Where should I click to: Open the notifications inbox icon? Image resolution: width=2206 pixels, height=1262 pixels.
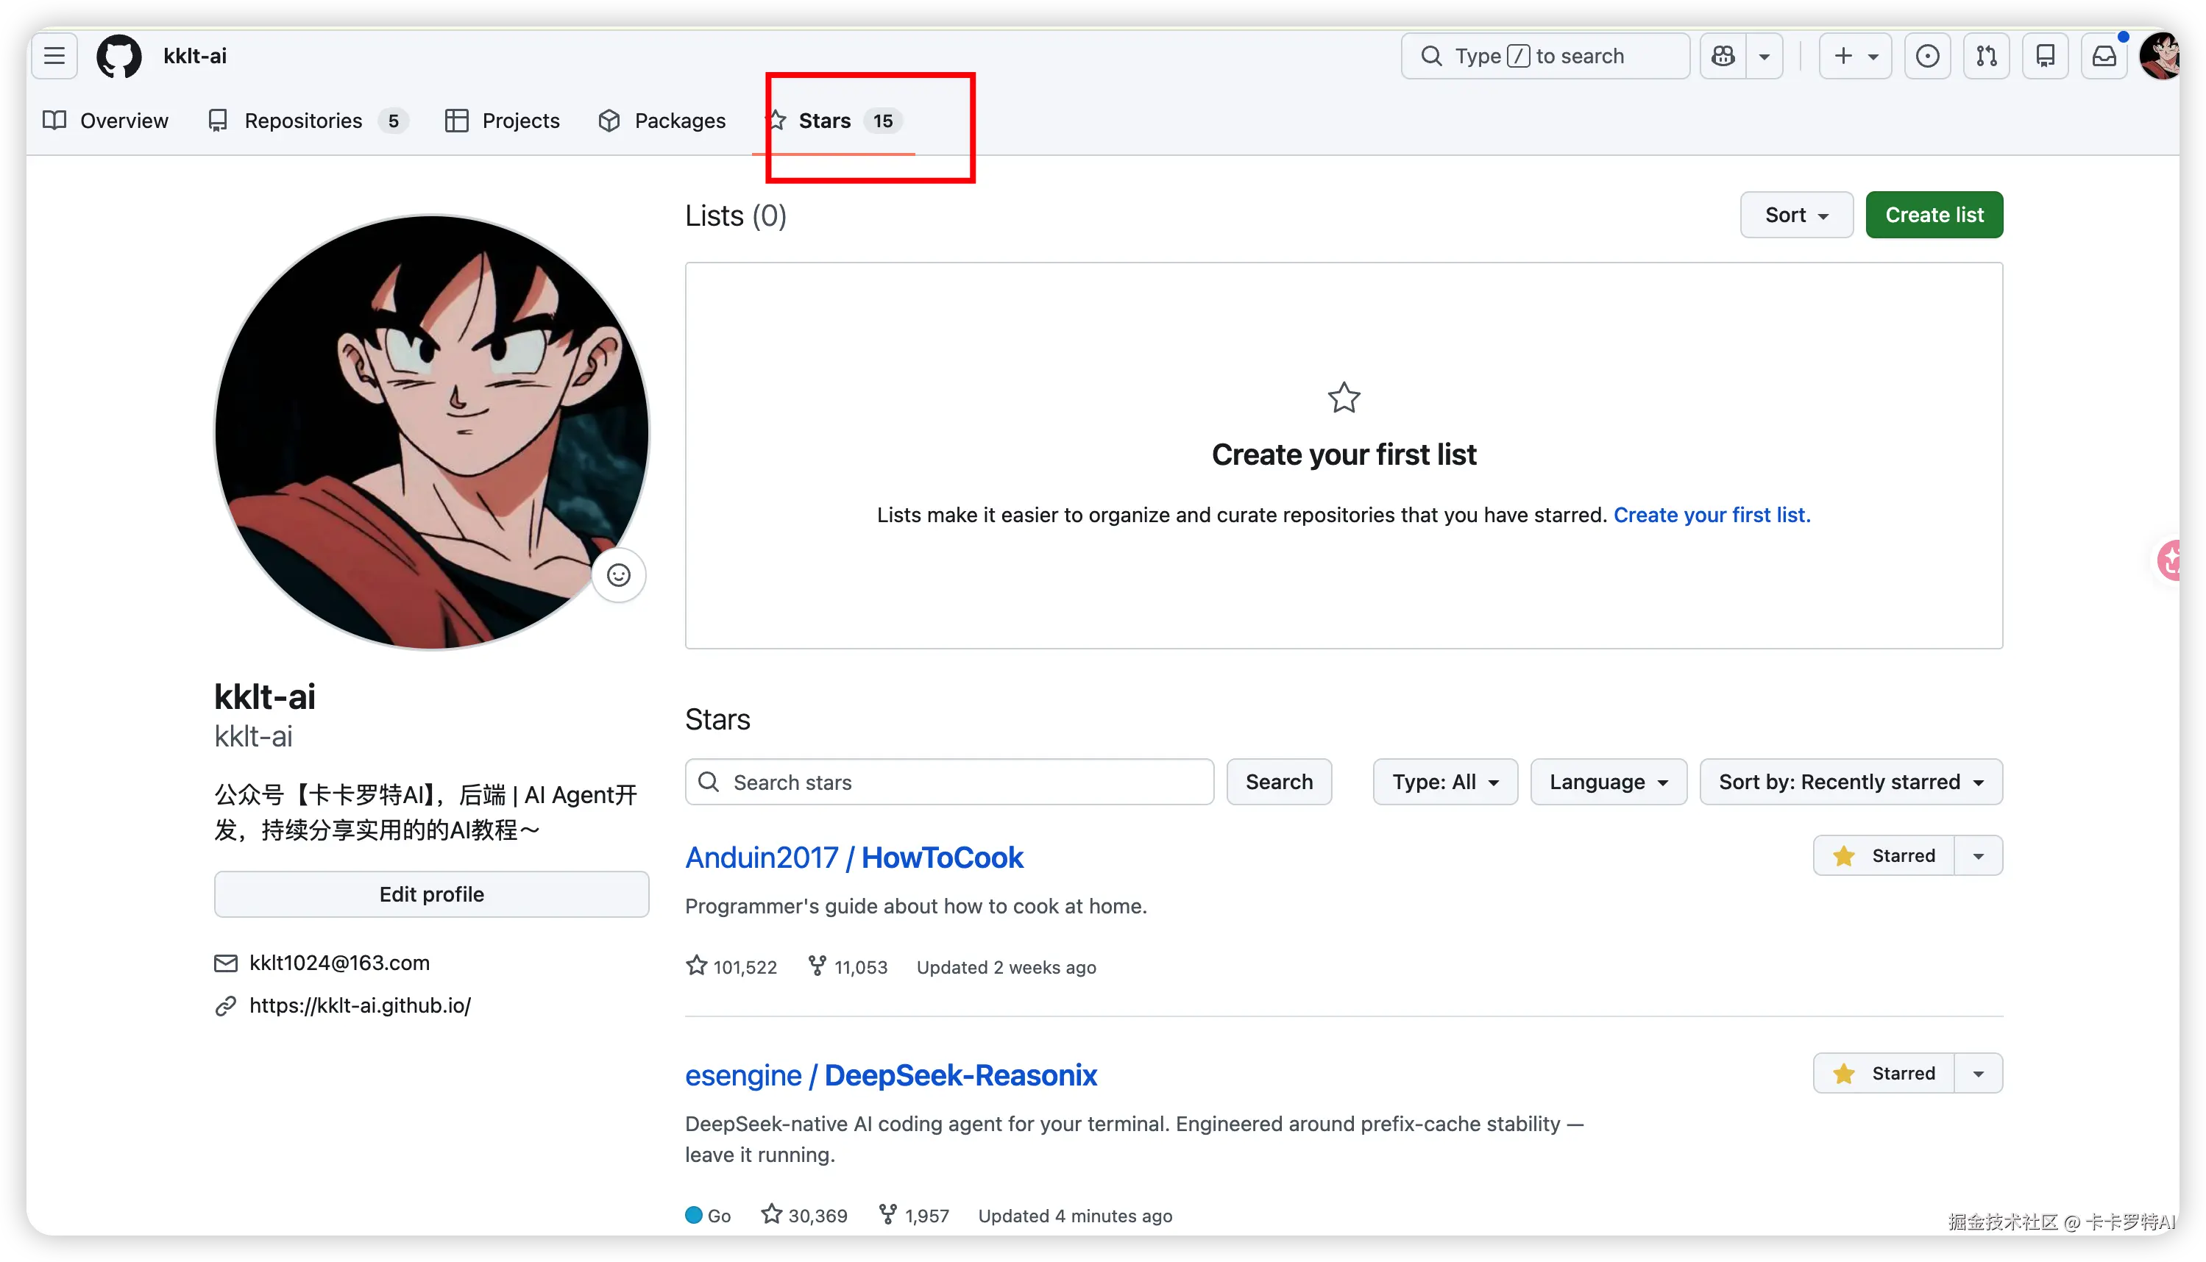point(2104,57)
